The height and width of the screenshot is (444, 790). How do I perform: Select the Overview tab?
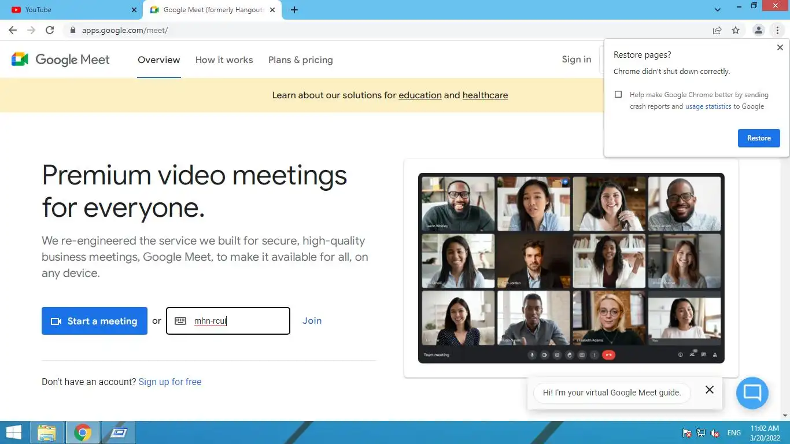point(159,60)
